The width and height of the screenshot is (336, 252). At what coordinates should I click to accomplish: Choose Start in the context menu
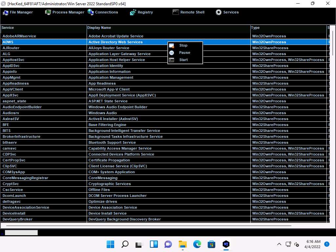pyautogui.click(x=183, y=60)
